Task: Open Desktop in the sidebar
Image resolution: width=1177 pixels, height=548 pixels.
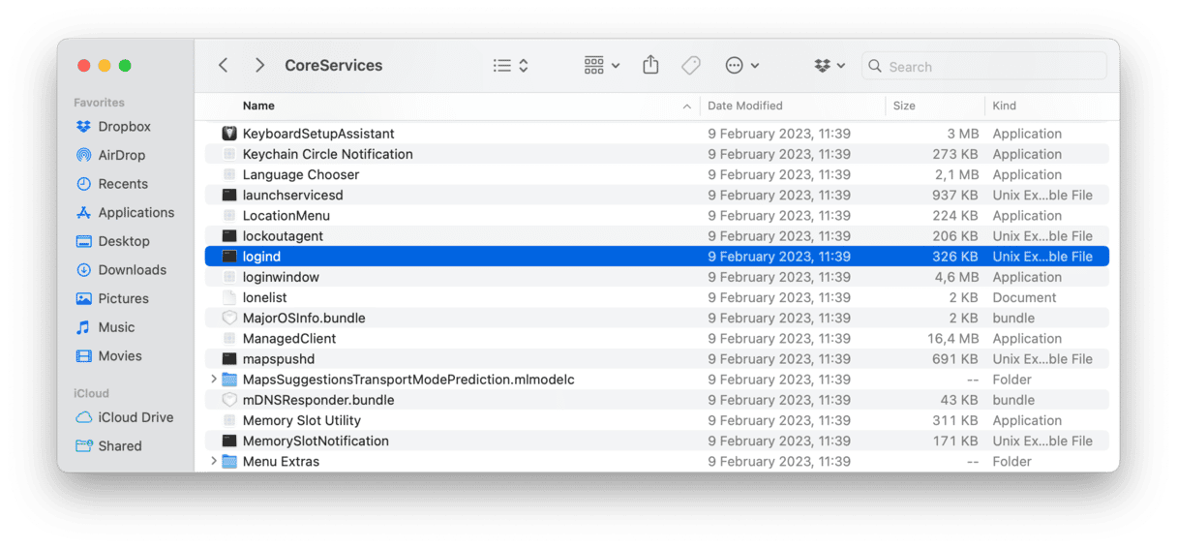Action: pos(112,241)
